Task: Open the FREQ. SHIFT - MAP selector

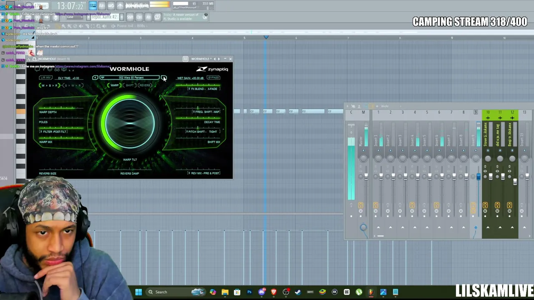Action: click(x=206, y=112)
